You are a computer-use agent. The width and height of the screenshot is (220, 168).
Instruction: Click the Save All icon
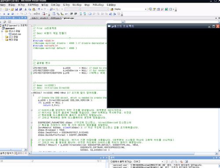pyautogui.click(x=20, y=9)
